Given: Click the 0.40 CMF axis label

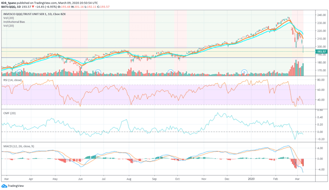Looking at the screenshot, I should coord(320,117).
